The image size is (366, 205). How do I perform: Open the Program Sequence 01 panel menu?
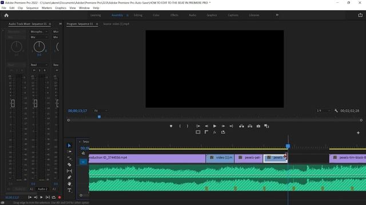pyautogui.click(x=97, y=24)
